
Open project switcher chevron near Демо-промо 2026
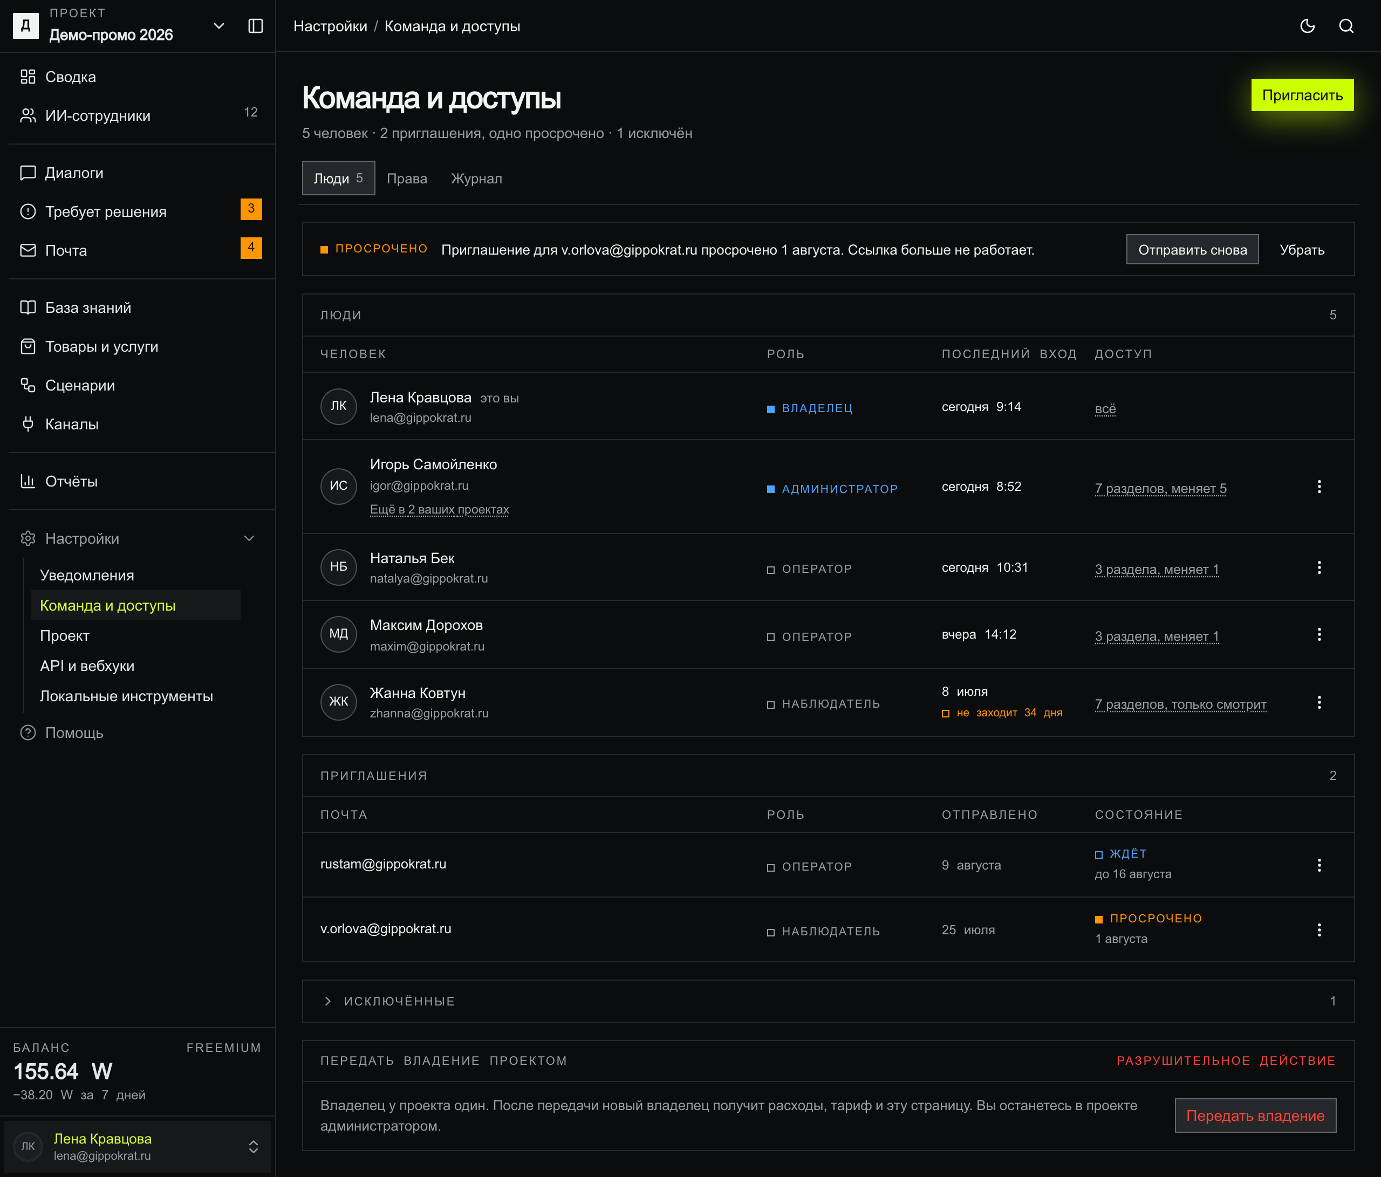[x=218, y=26]
